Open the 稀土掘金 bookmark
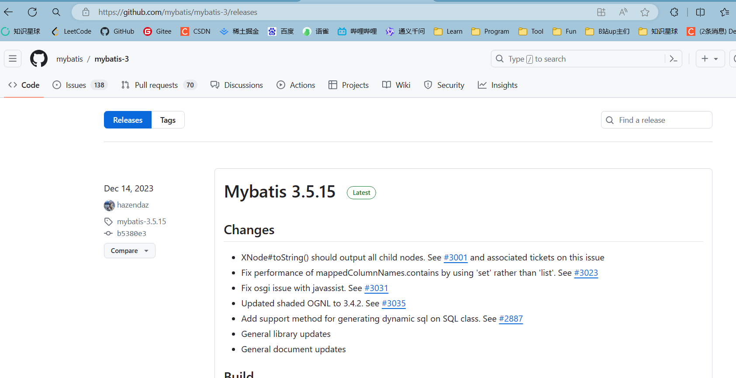Image resolution: width=736 pixels, height=378 pixels. (x=239, y=31)
